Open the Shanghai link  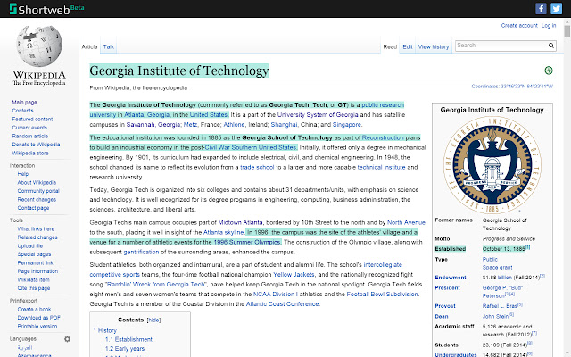pyautogui.click(x=284, y=125)
